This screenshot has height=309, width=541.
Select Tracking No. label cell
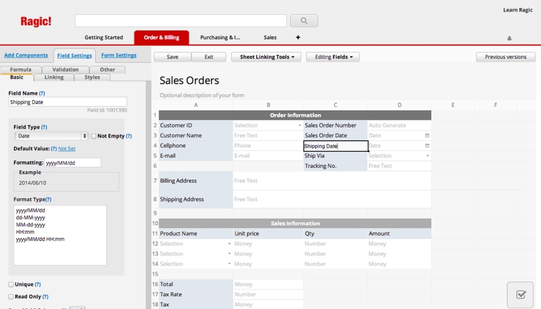(x=335, y=166)
